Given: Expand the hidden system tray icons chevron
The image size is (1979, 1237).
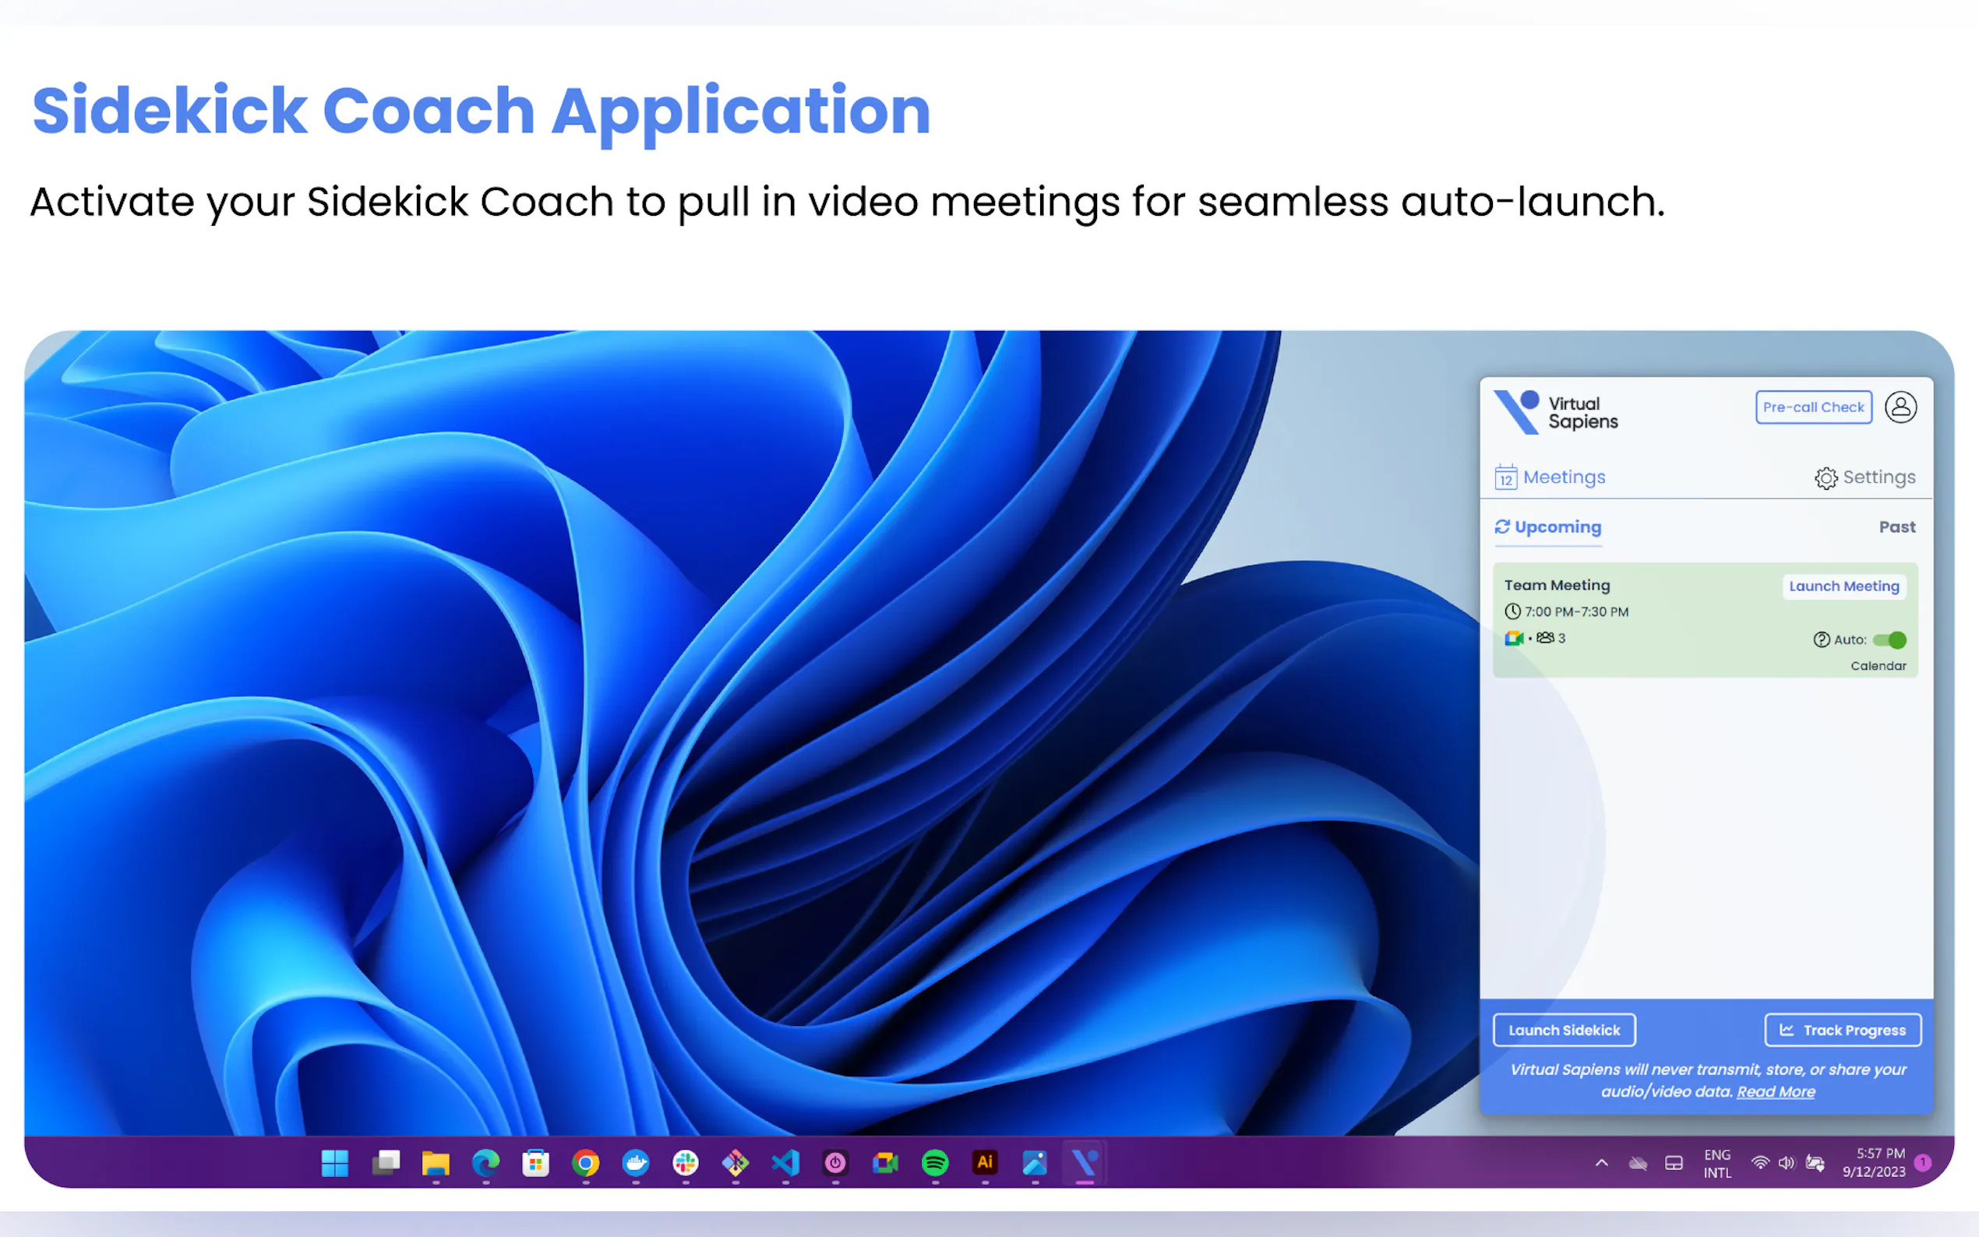Looking at the screenshot, I should tap(1601, 1162).
